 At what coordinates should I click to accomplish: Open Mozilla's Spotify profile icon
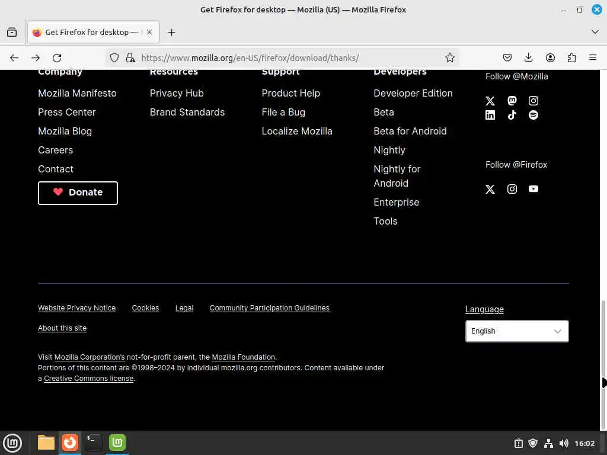click(x=533, y=115)
